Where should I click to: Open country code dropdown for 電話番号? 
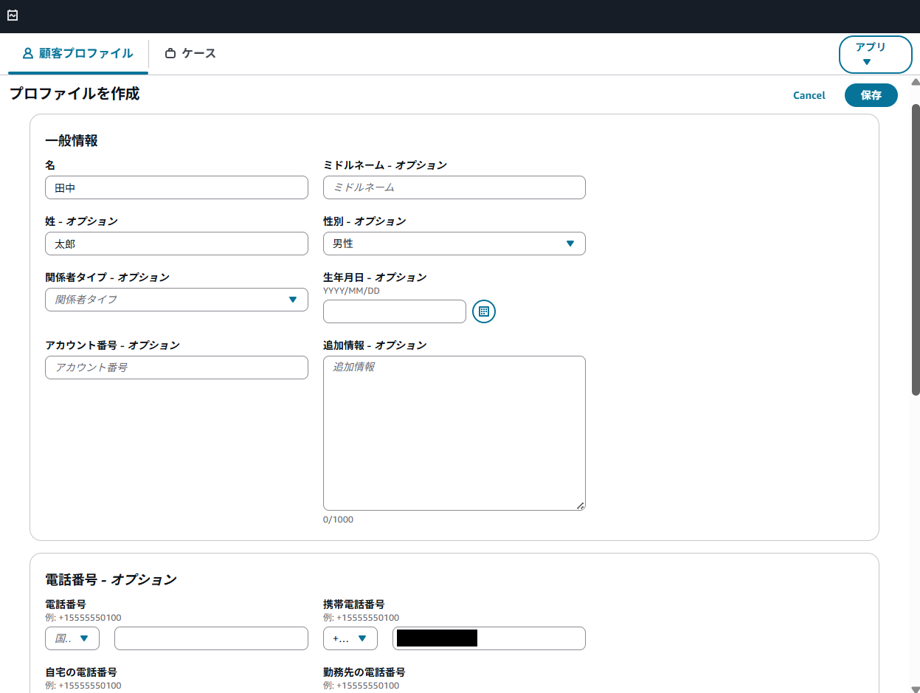point(72,638)
